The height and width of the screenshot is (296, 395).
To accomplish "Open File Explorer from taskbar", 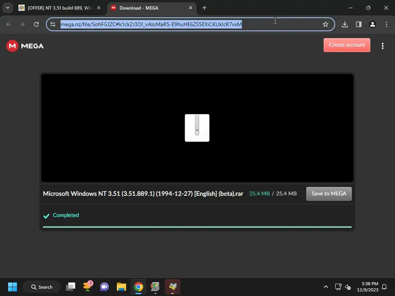I will pos(122,287).
